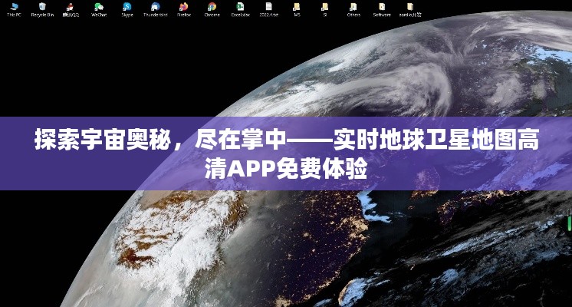Open the SI folder icon
Screen dimensions: 572x307
(324, 9)
